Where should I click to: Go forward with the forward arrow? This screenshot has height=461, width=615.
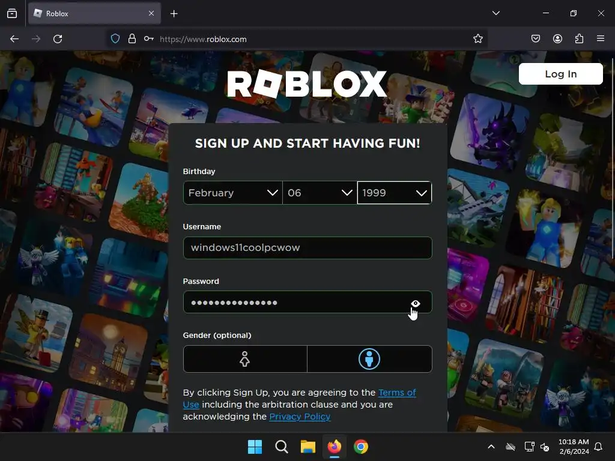[36, 39]
